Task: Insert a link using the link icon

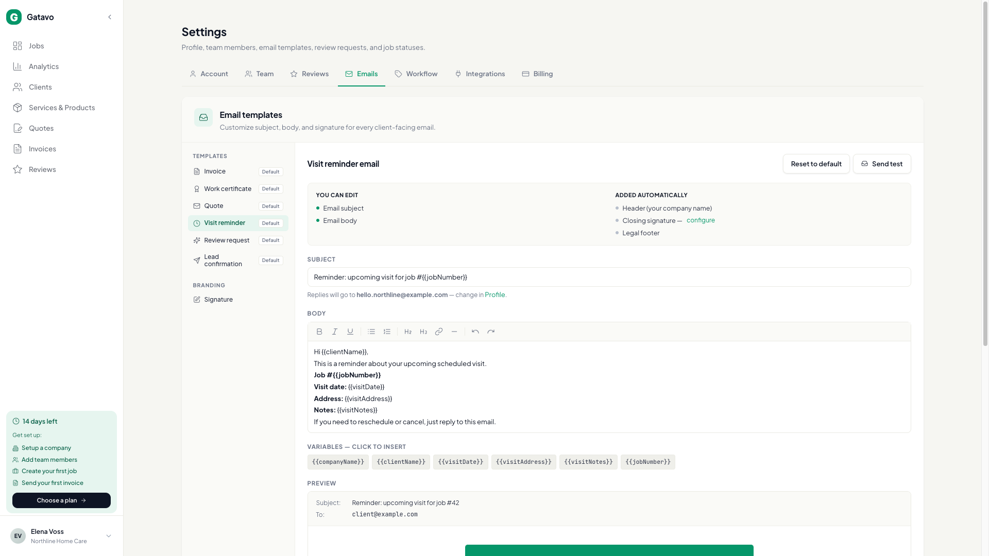Action: click(439, 332)
